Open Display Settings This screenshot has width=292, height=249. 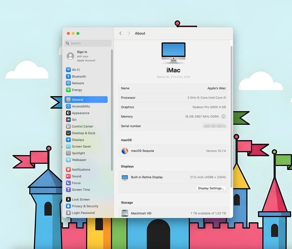[211, 188]
